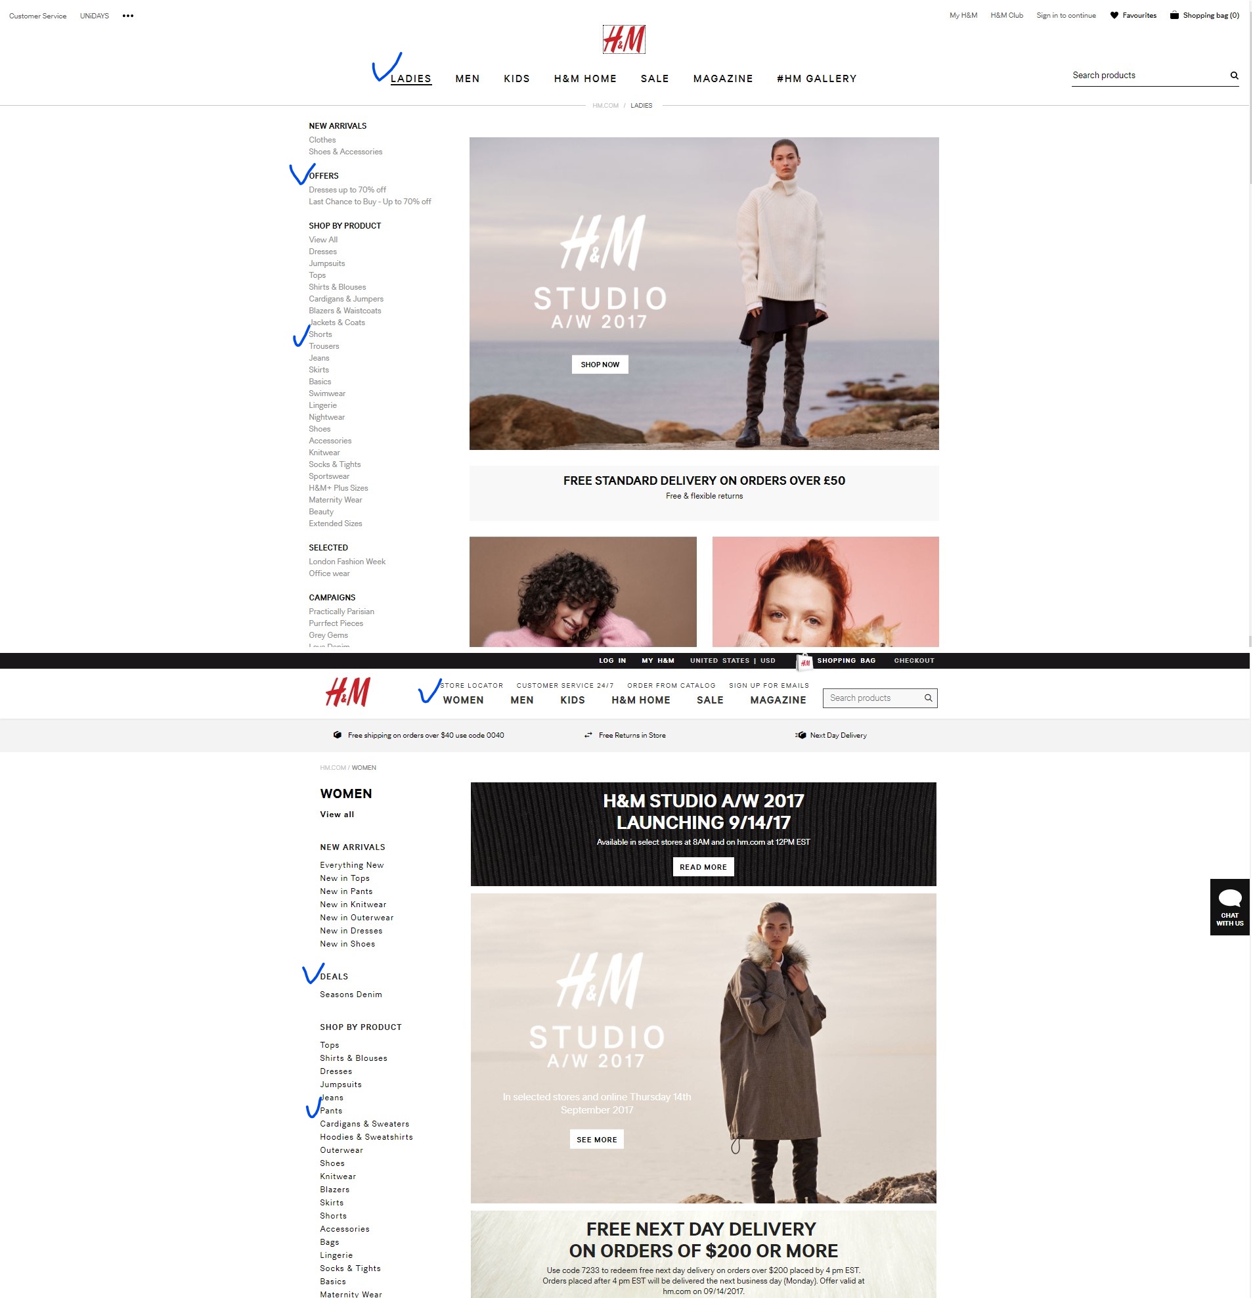
Task: Select Cardigans & Jumpers
Action: pyautogui.click(x=345, y=299)
